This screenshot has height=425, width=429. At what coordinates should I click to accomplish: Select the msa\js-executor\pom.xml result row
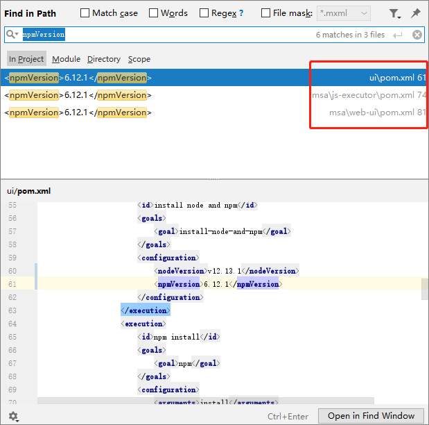click(x=208, y=95)
